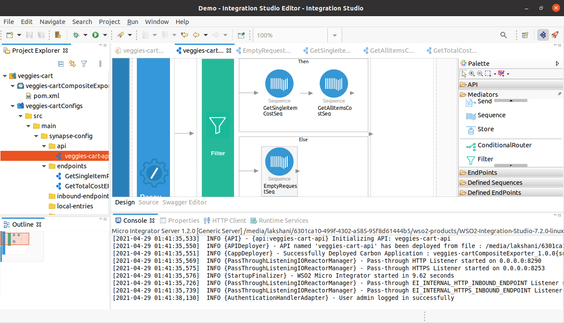Collapse the endpoints folder
This screenshot has height=323, width=564.
[44, 166]
